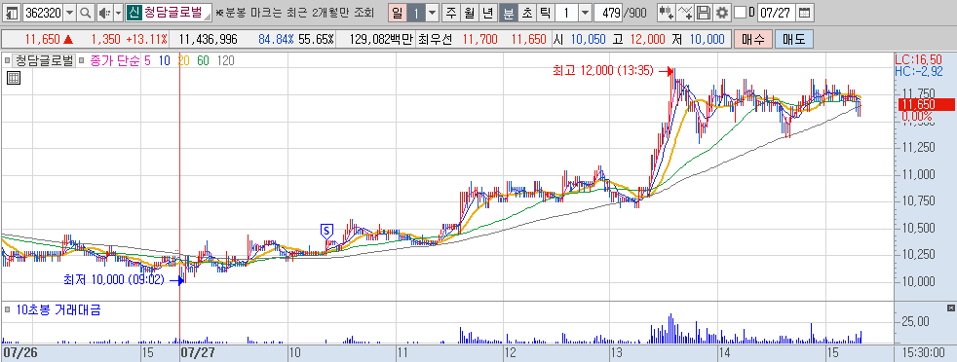The image size is (957, 362).
Task: Click the speaker sound icon
Action: pos(103,13)
